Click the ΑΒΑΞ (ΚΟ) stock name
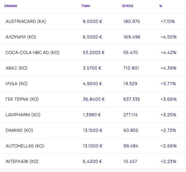This screenshot has width=186, height=172. point(16,68)
